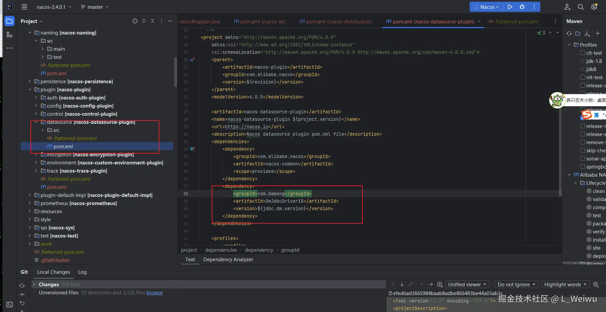Click the Git refresh icon
The width and height of the screenshot is (606, 312).
coord(22,286)
